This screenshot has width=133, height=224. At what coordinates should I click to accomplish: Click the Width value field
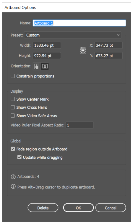pos(47,45)
